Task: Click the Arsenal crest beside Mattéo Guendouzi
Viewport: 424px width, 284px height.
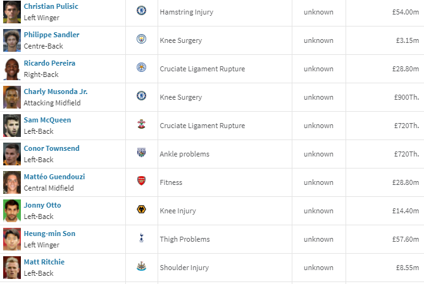Action: pos(141,180)
